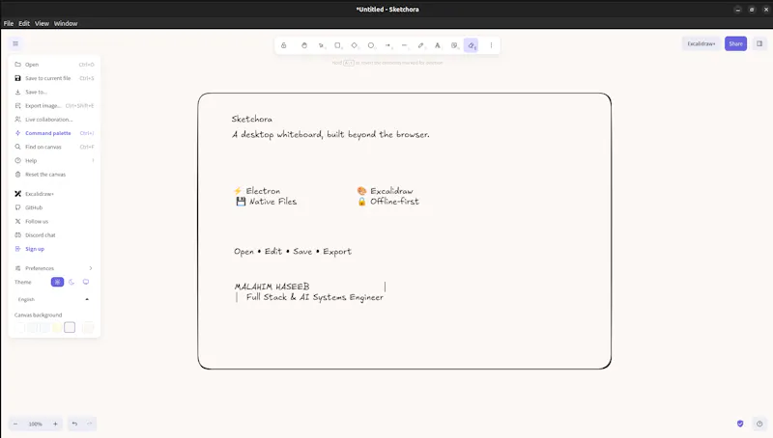This screenshot has width=773, height=438.
Task: Click the MALAHIM HASEEB text
Action: (x=272, y=287)
